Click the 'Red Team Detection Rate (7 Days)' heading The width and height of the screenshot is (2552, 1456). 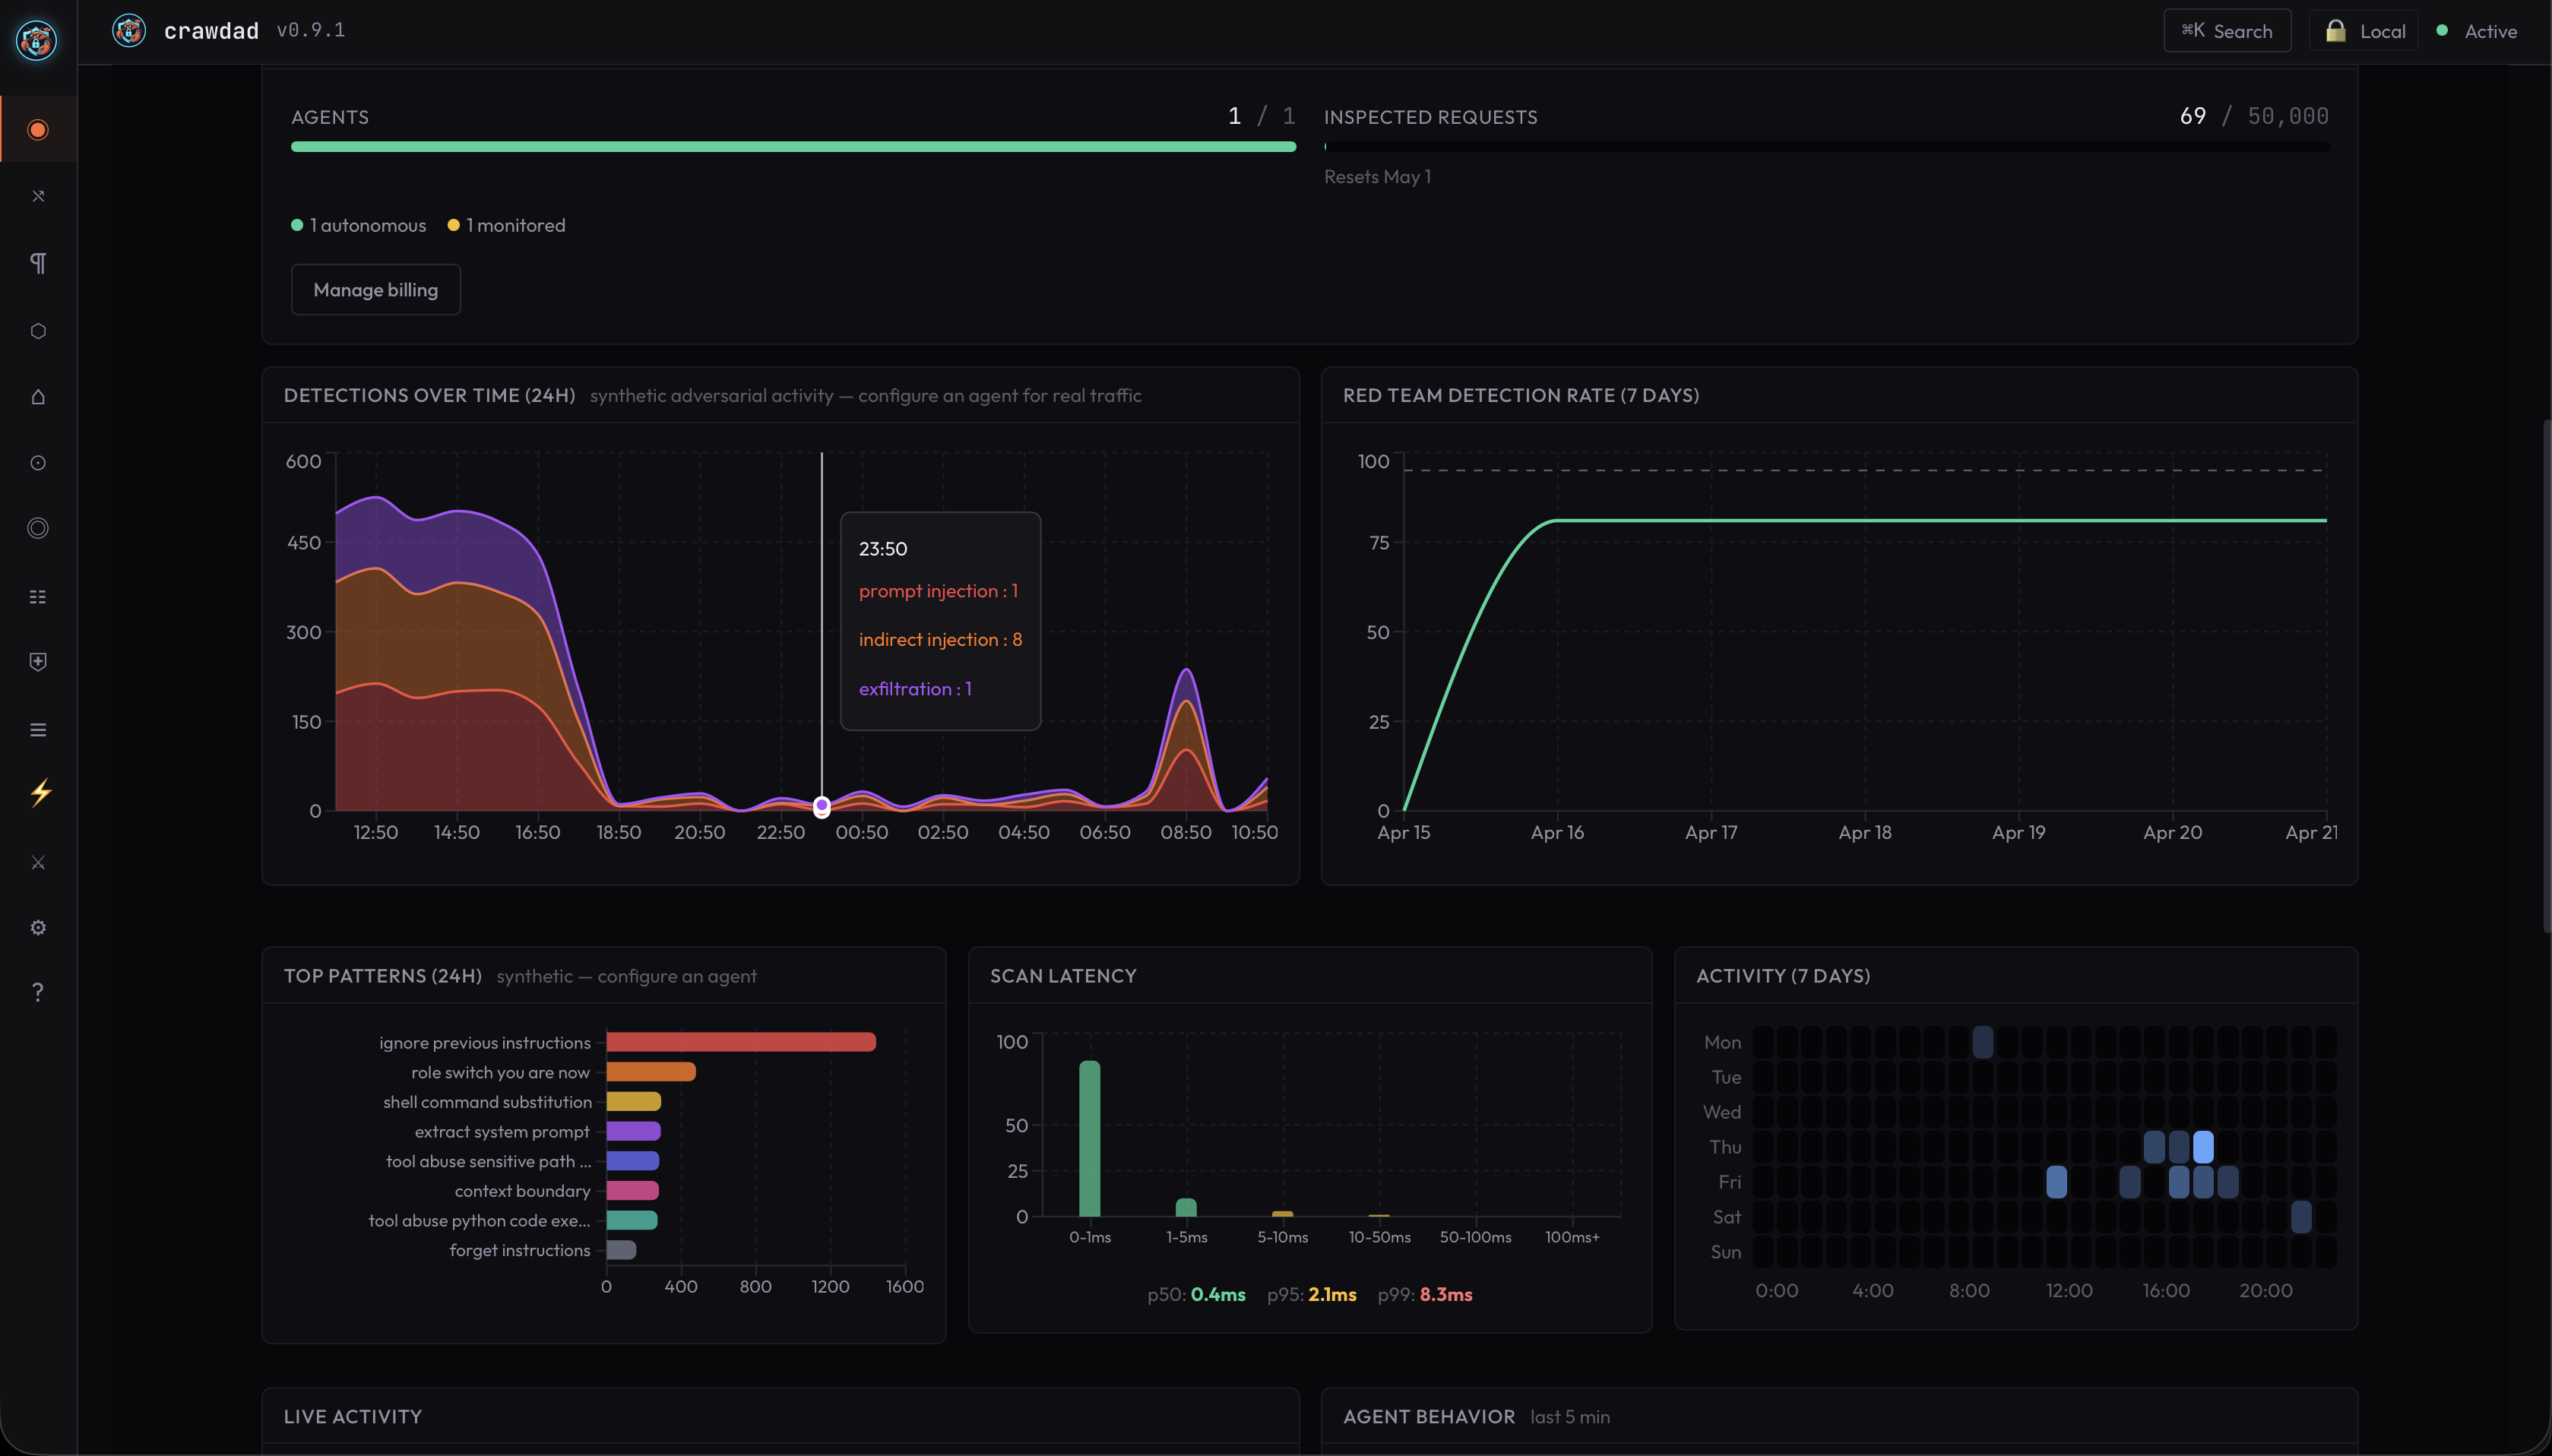click(1521, 395)
